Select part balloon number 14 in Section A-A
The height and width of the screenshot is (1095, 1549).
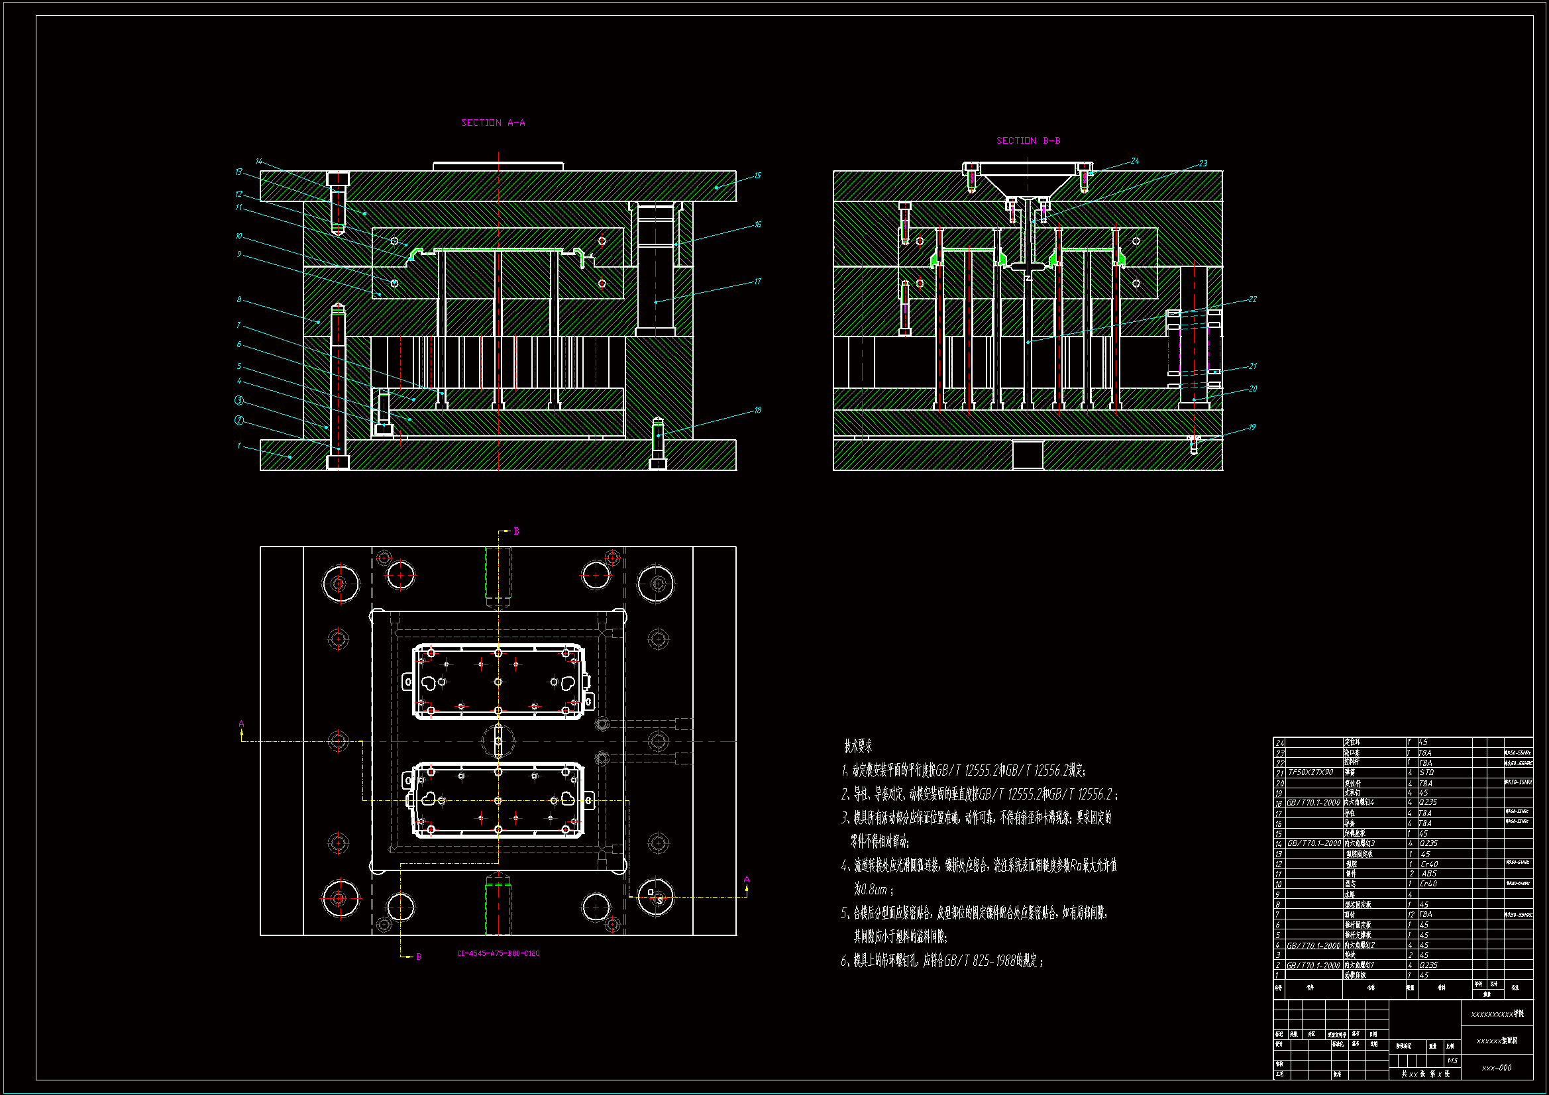[259, 162]
